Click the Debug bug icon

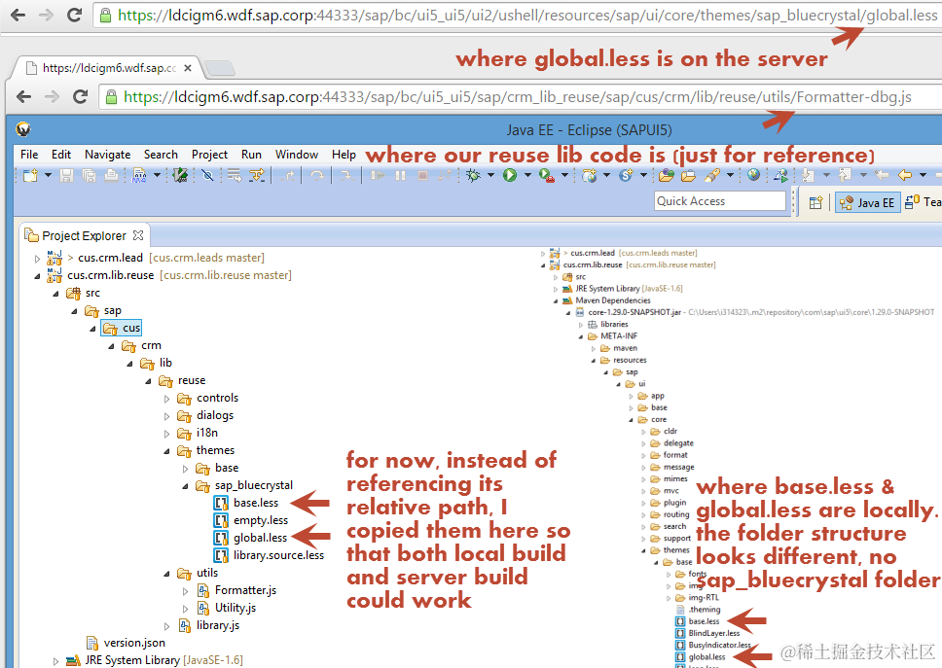[474, 175]
